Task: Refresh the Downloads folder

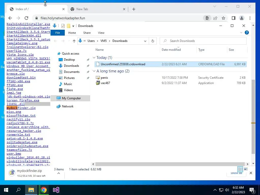Action: [153, 41]
